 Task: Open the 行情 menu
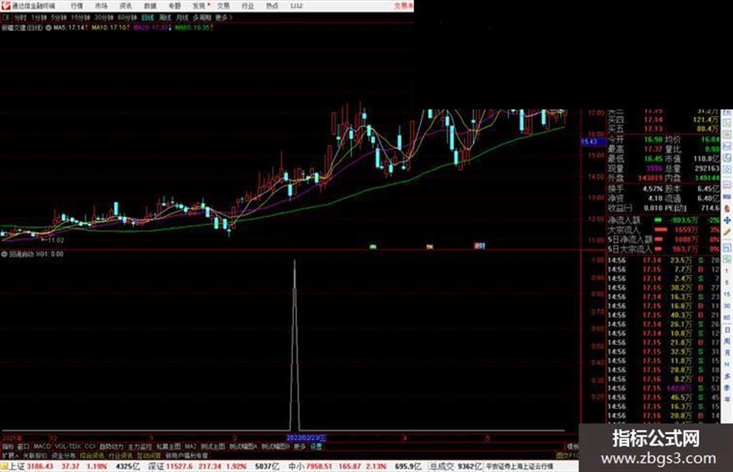pos(77,5)
